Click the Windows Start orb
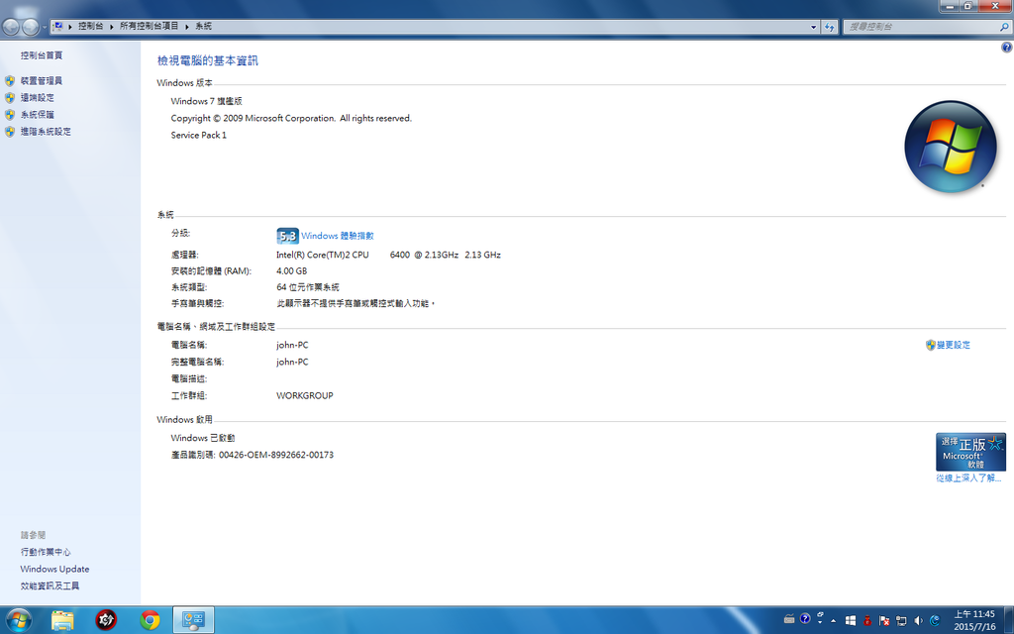This screenshot has width=1014, height=634. [x=19, y=620]
